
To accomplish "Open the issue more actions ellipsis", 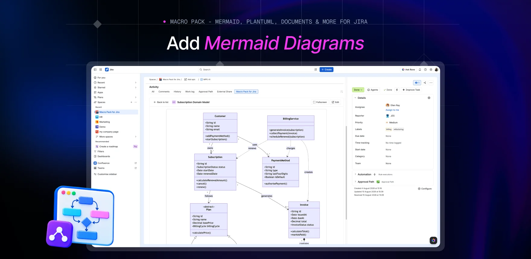I will [x=431, y=83].
